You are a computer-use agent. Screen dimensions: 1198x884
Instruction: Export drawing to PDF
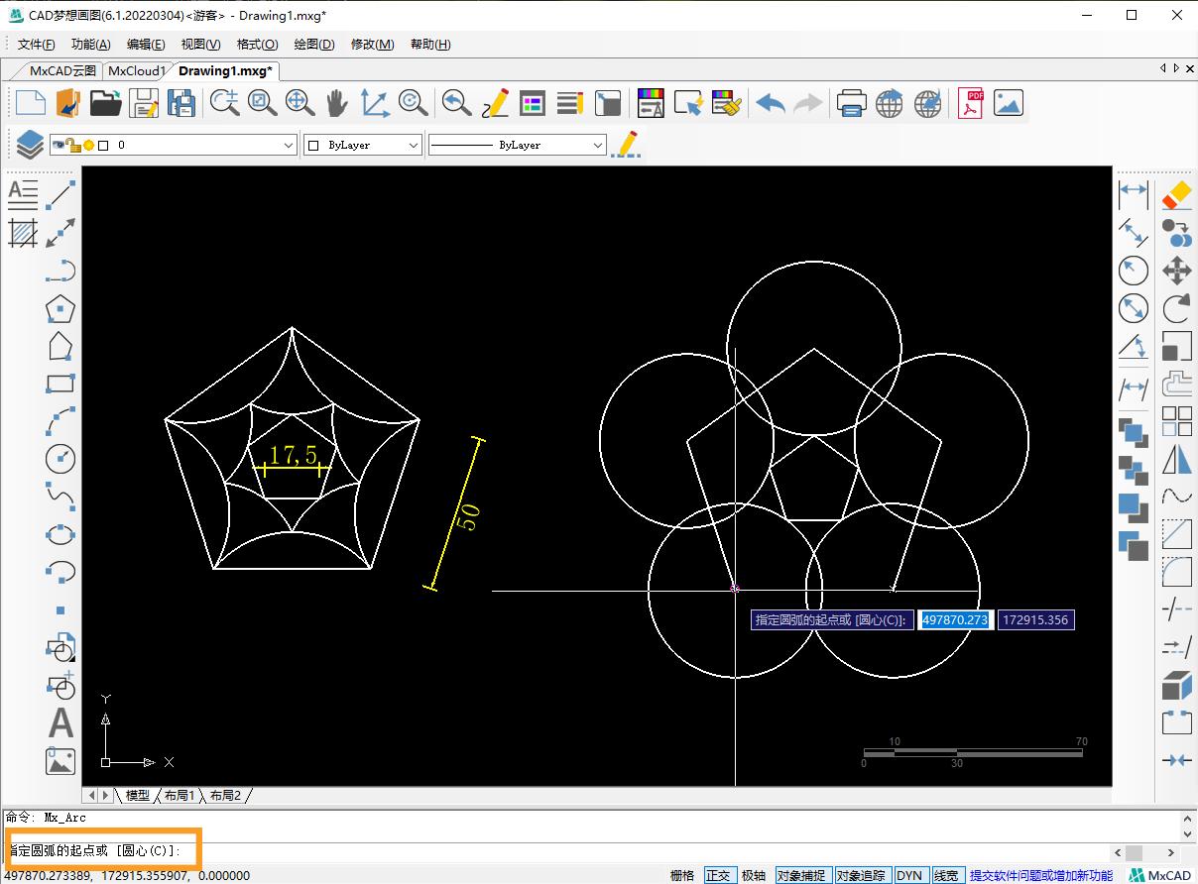click(x=969, y=103)
